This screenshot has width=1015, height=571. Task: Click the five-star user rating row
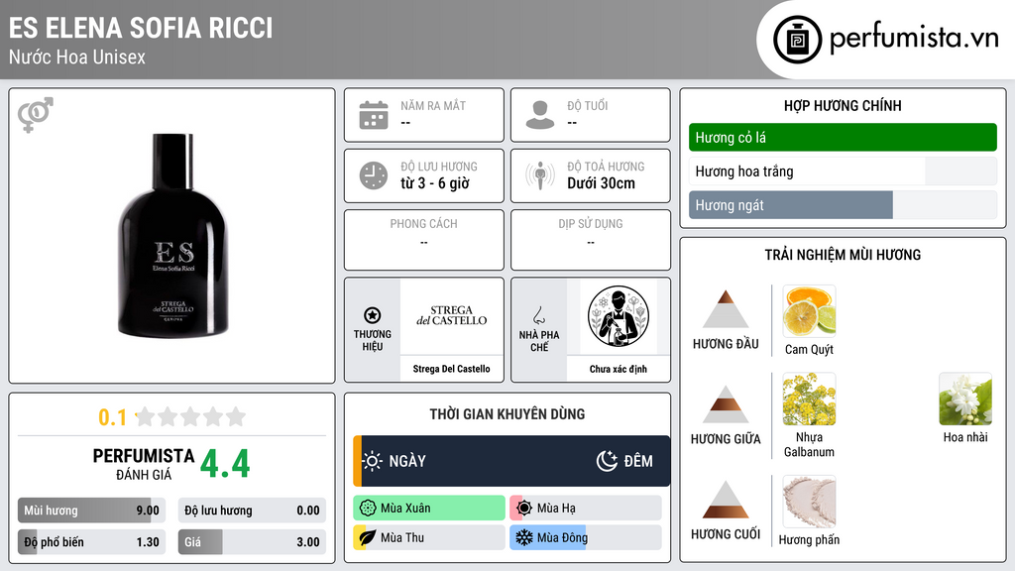click(191, 417)
